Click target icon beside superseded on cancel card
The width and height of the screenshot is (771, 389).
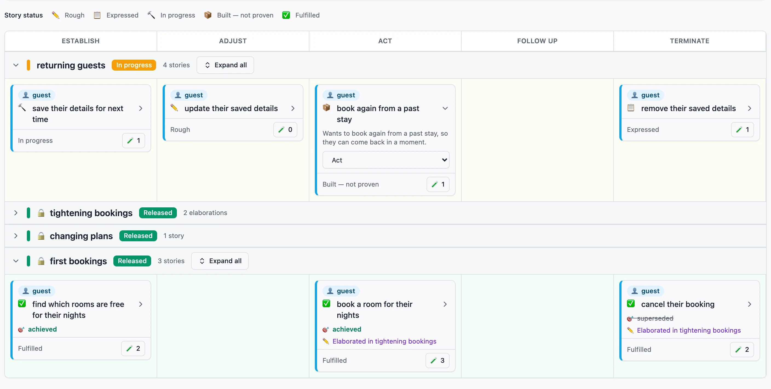630,318
